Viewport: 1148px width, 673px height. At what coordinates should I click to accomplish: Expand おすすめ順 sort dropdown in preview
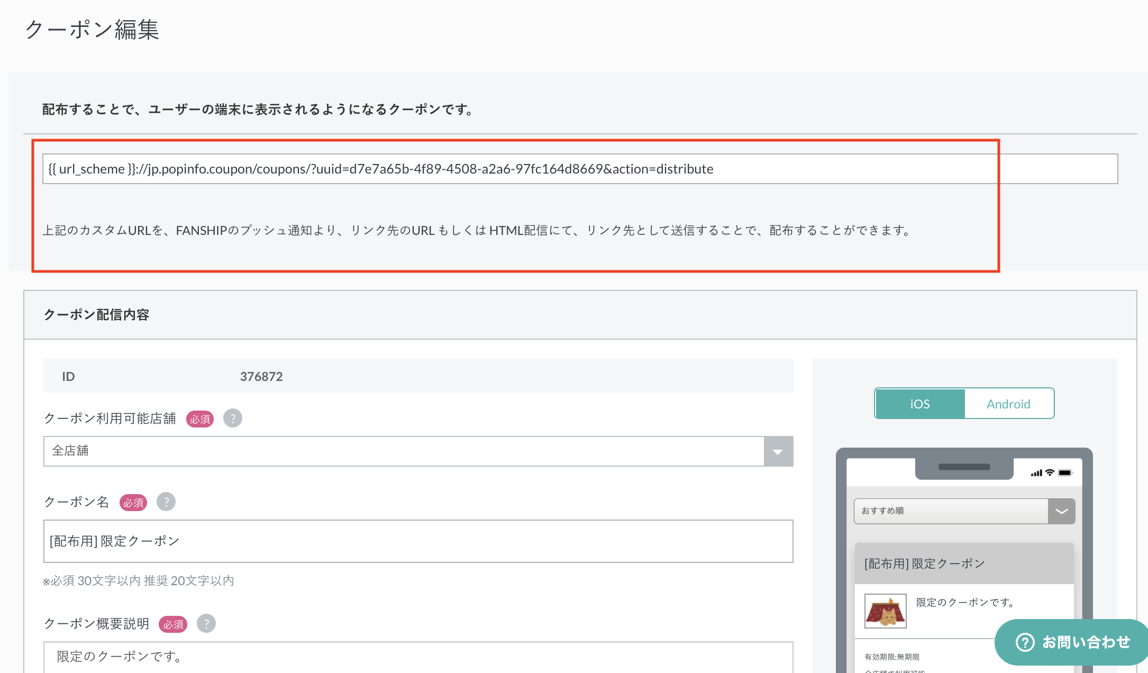coord(1061,511)
